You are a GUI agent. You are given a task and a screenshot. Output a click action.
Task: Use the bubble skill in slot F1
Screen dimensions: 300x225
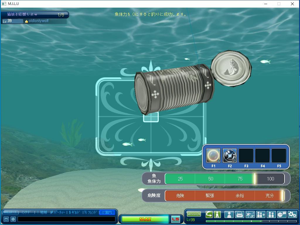click(x=213, y=155)
